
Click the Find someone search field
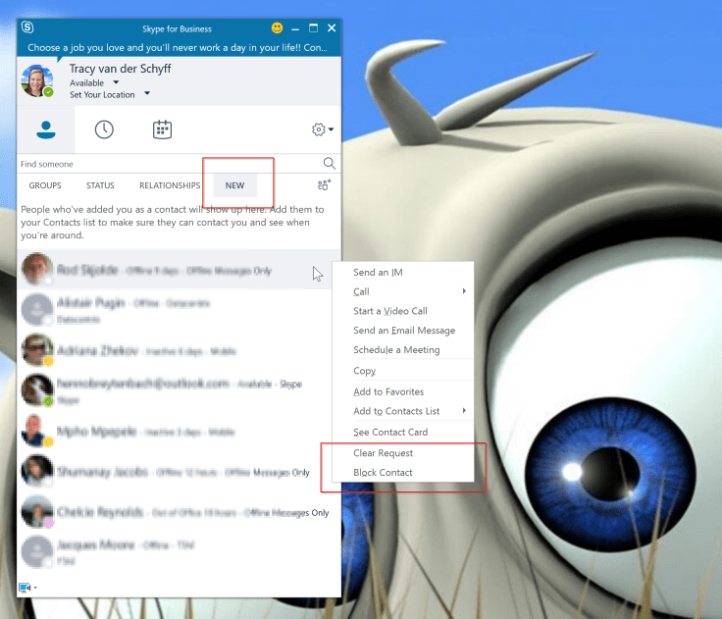(x=167, y=164)
